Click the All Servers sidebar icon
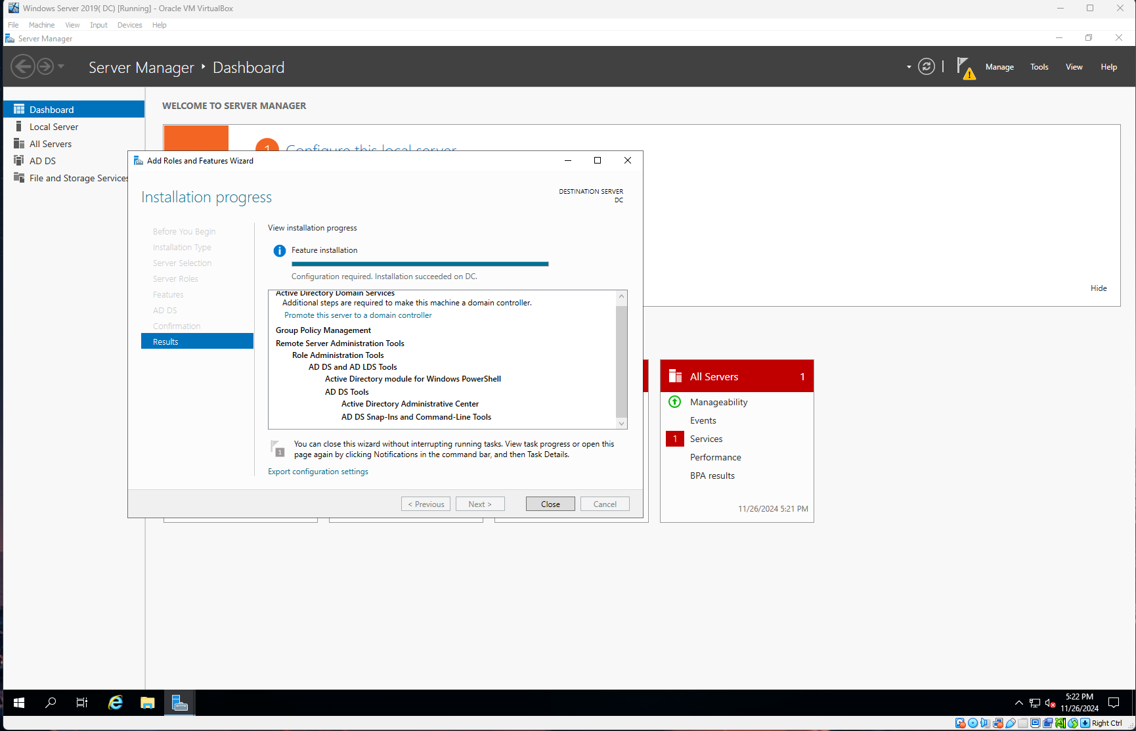Screen dimensions: 1136x731 (x=19, y=143)
